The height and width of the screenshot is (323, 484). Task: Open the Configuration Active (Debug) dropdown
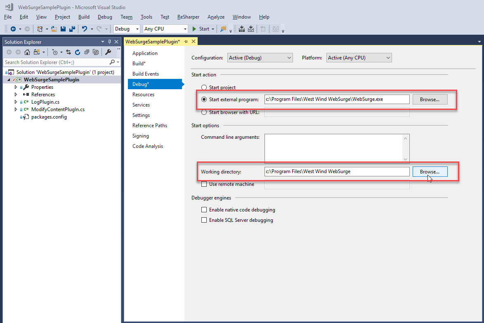(260, 58)
